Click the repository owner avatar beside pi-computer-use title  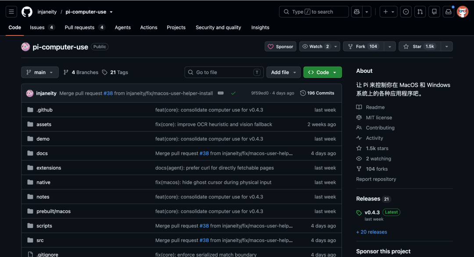[x=26, y=47]
